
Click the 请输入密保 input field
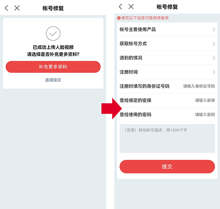205,100
